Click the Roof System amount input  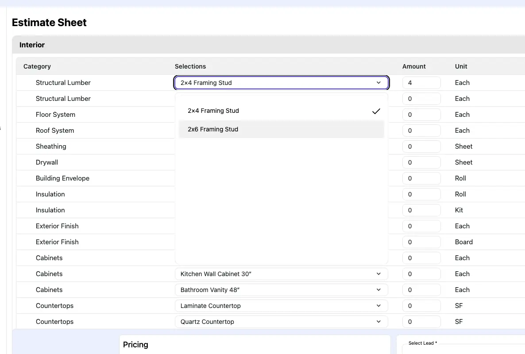tap(421, 131)
